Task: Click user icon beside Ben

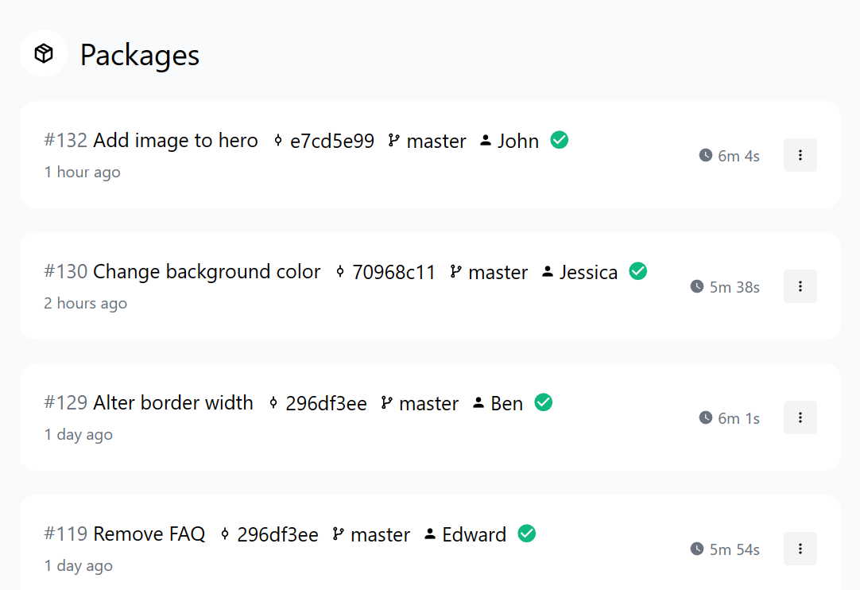Action: click(x=478, y=403)
